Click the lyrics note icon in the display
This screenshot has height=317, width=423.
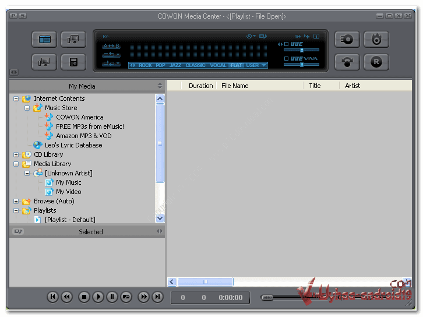tap(263, 36)
